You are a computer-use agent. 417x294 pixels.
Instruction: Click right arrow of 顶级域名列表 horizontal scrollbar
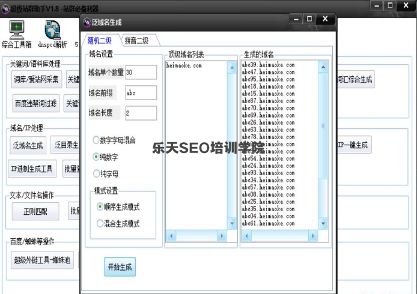(x=222, y=236)
